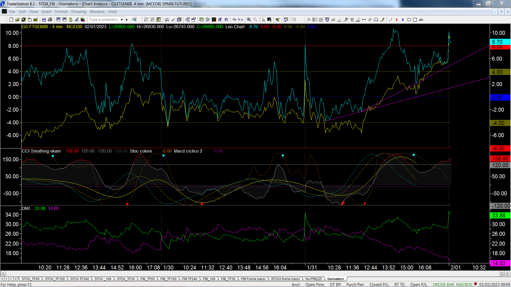Switch to the FIB Frame bassi tab

click(x=253, y=279)
